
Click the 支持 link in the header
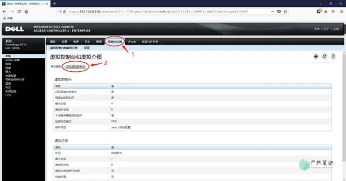tap(316, 29)
